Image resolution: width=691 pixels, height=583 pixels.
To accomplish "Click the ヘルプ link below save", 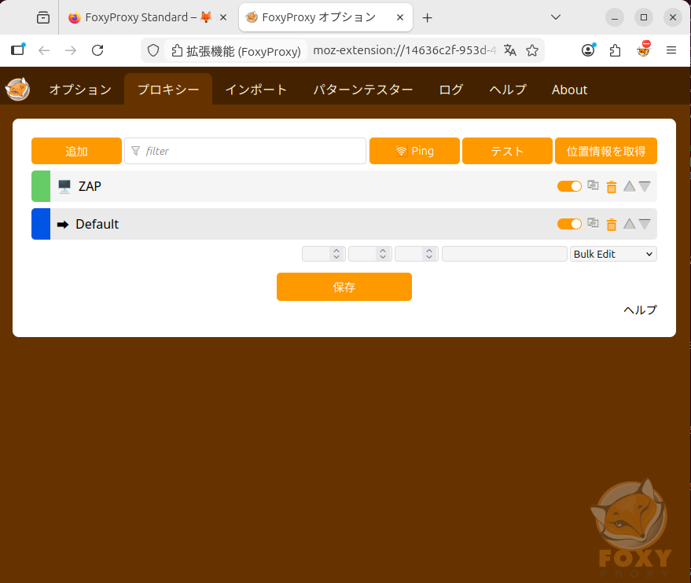I will coord(640,310).
